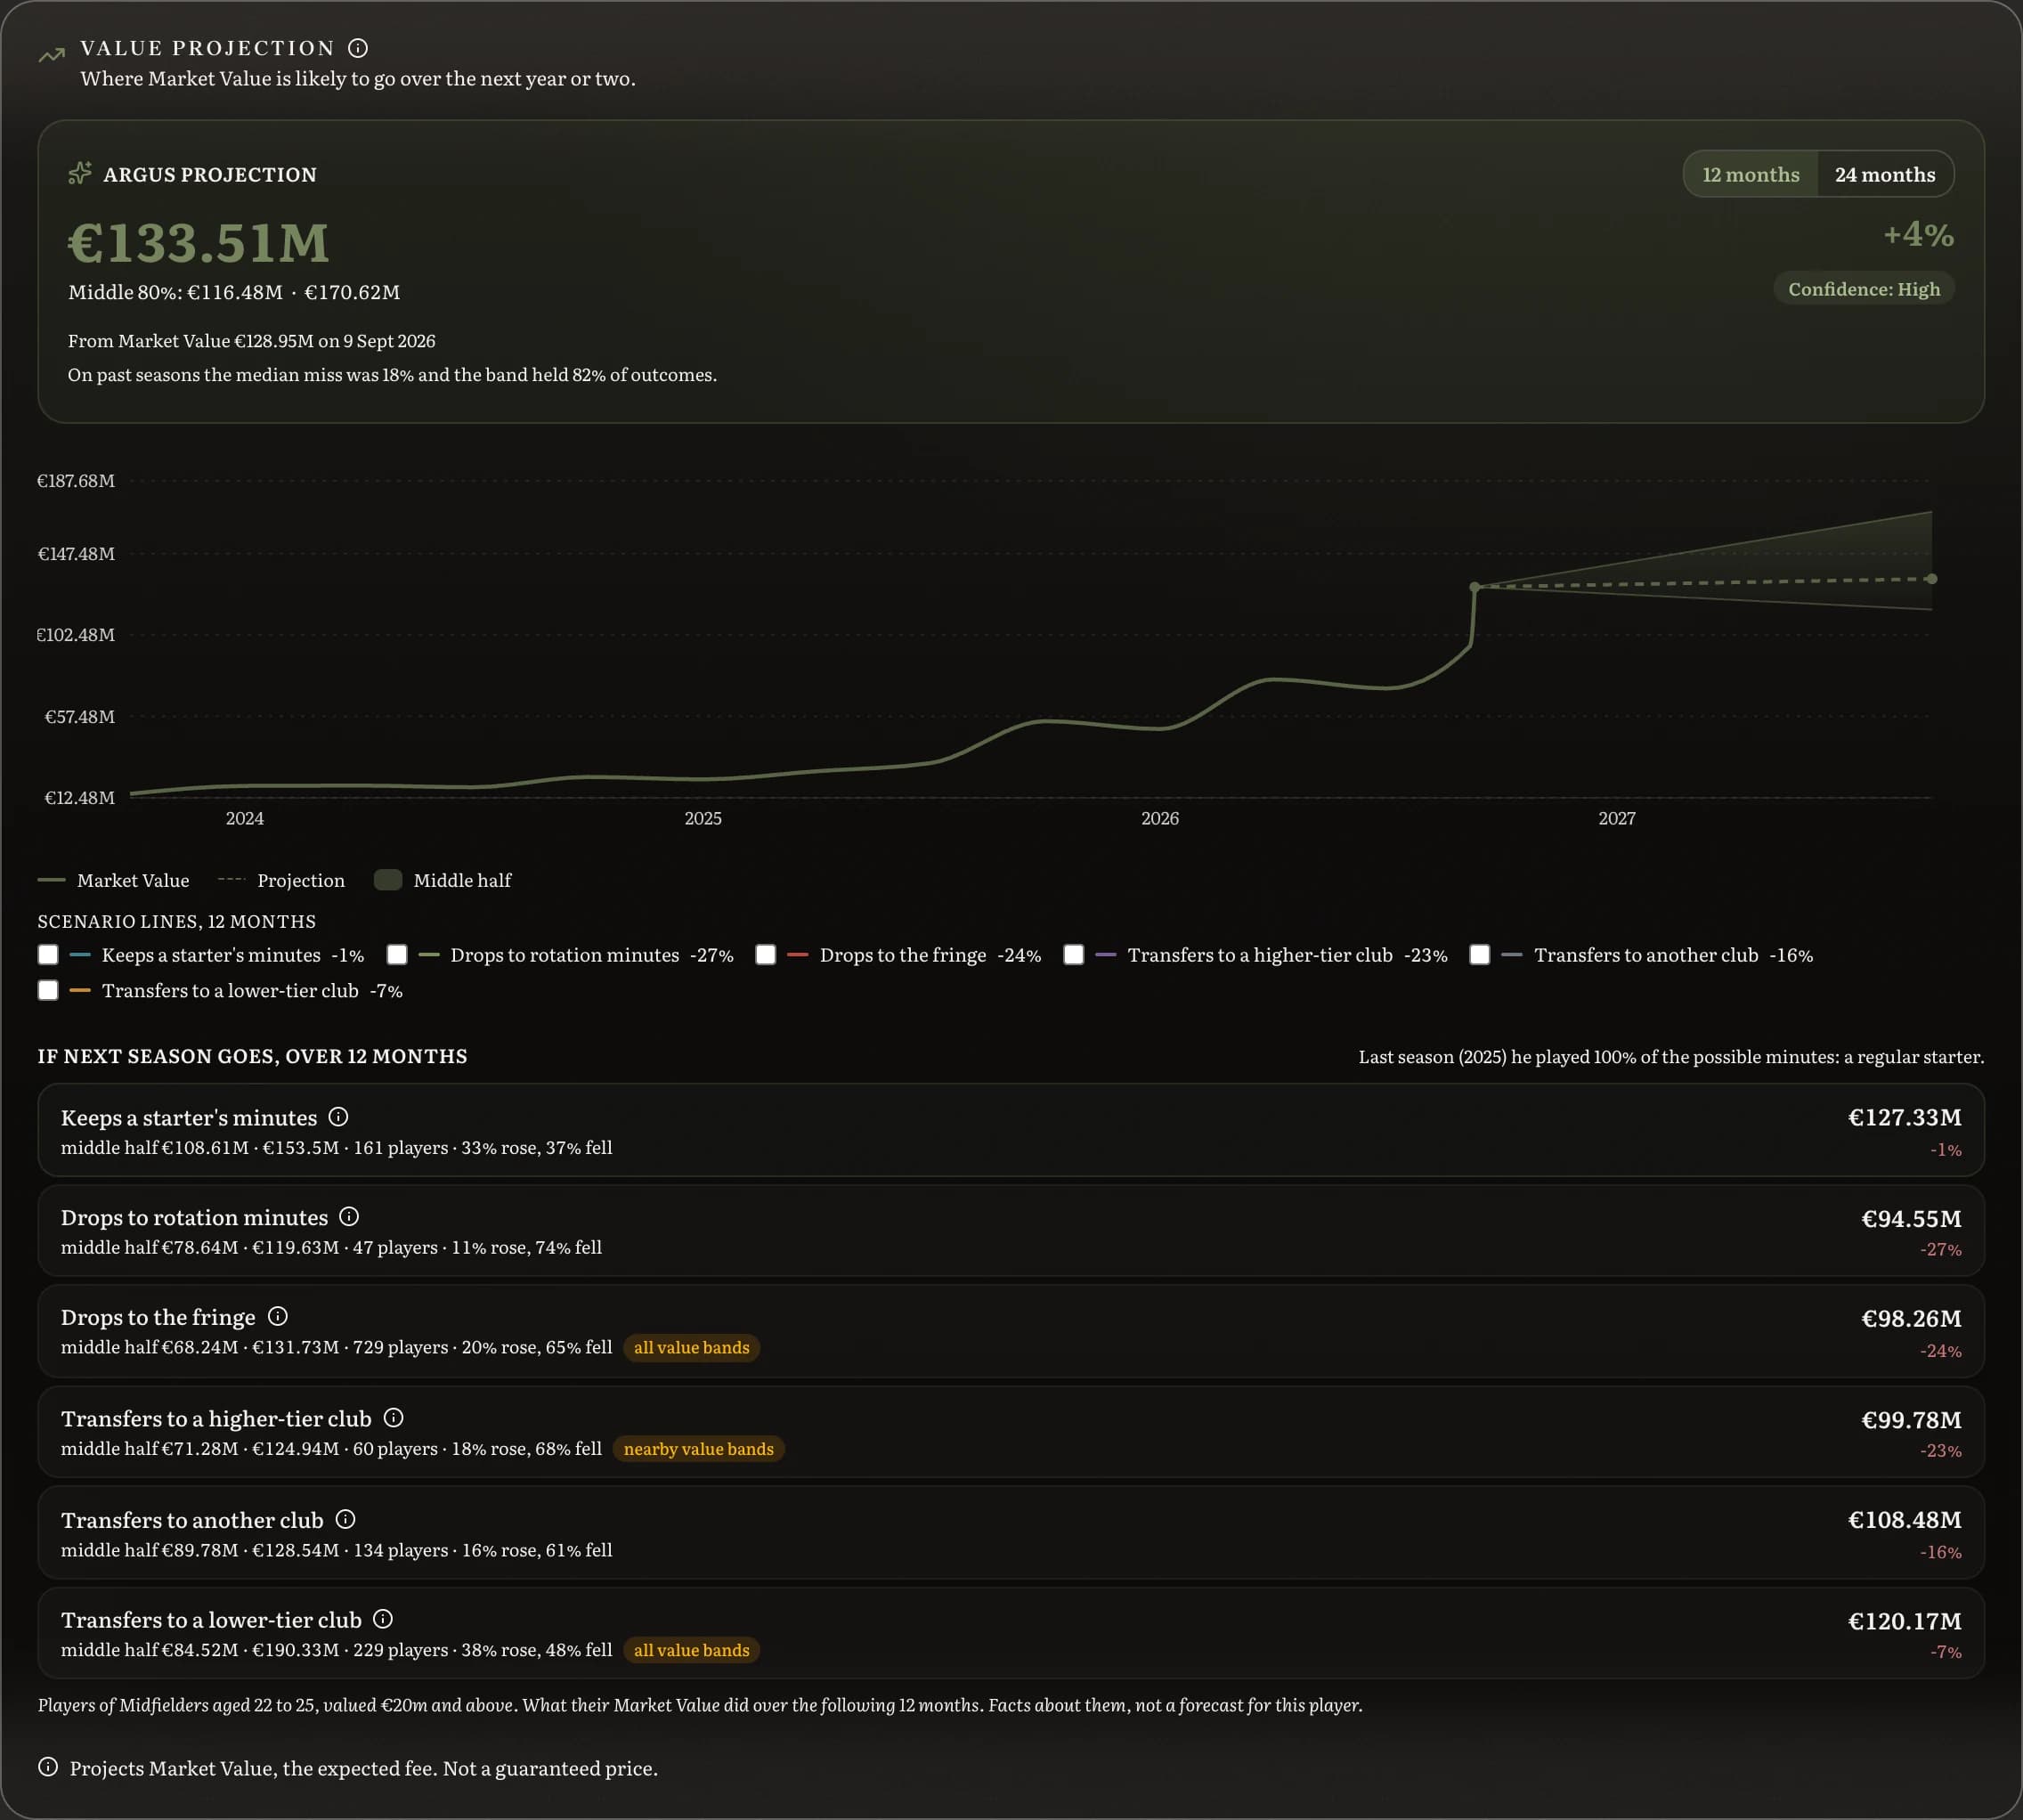This screenshot has width=2023, height=1820.
Task: Open the Value Projection info icon
Action: 358,48
